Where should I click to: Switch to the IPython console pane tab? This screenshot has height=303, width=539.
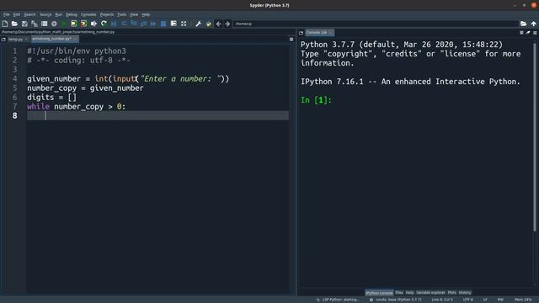379,293
